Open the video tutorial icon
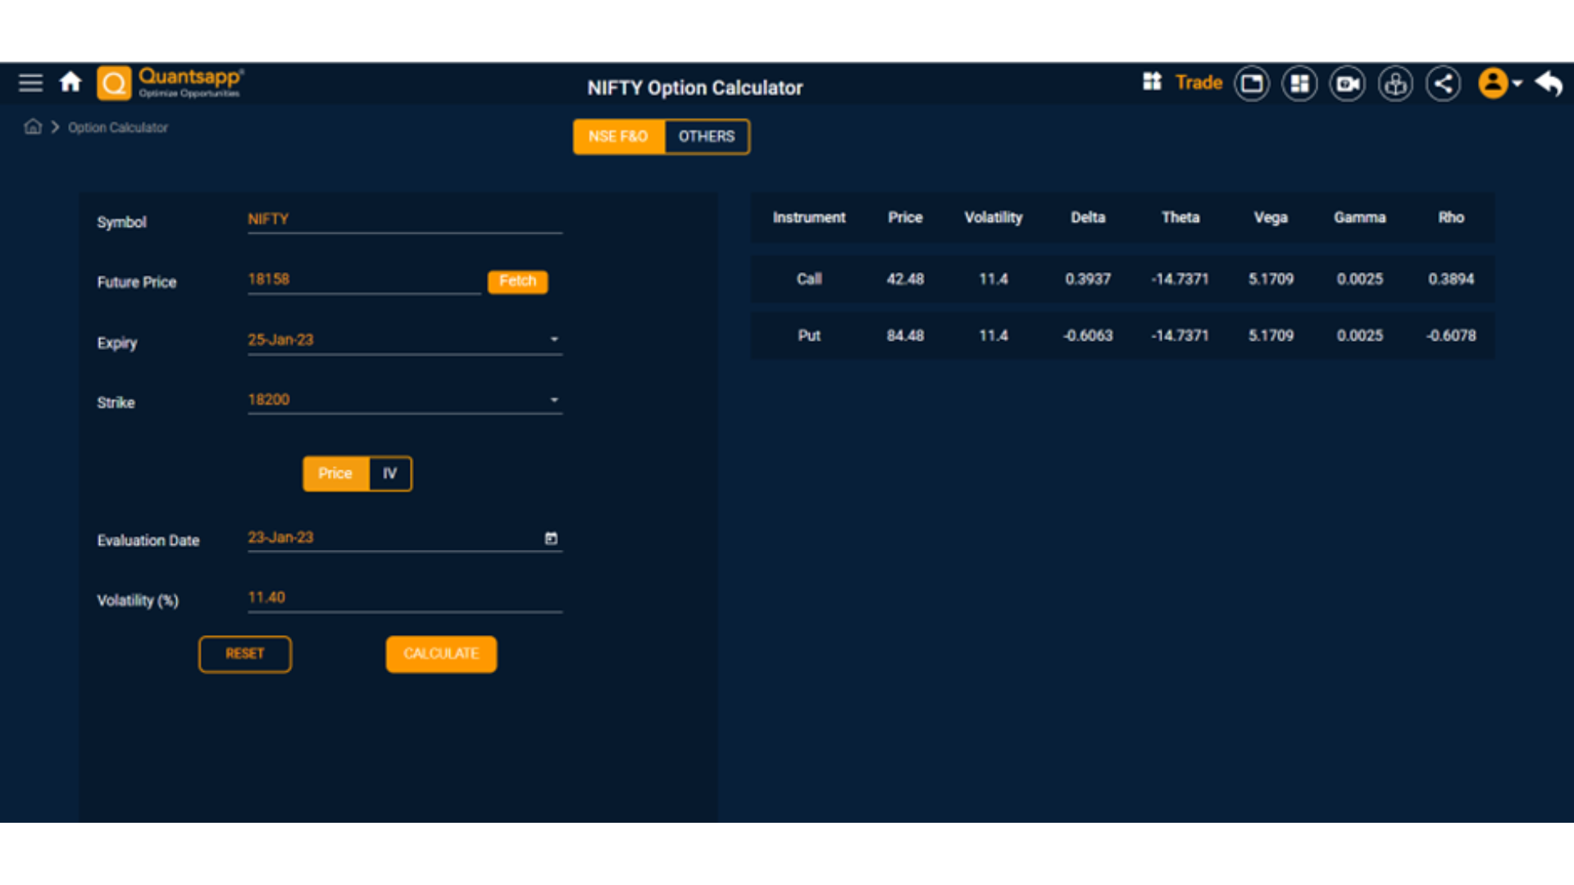This screenshot has width=1574, height=885. pos(1347,83)
